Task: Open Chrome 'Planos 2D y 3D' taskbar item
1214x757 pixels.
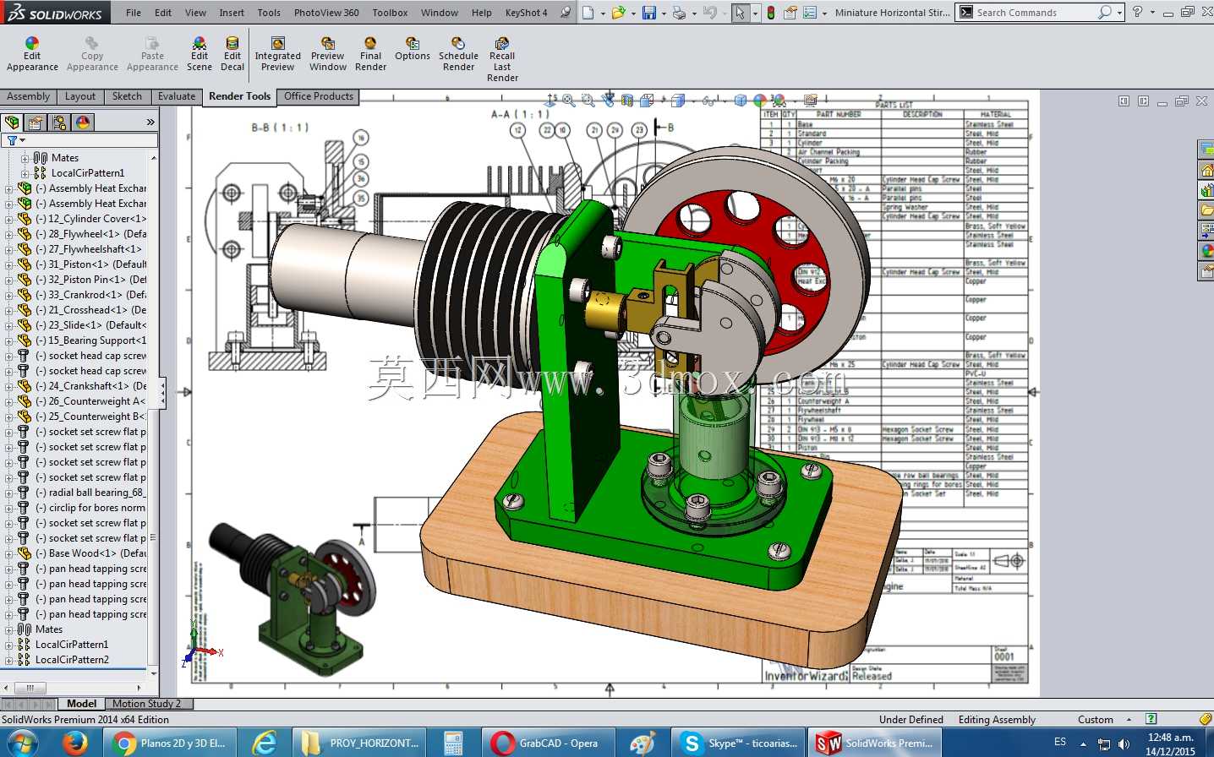Action: tap(172, 743)
